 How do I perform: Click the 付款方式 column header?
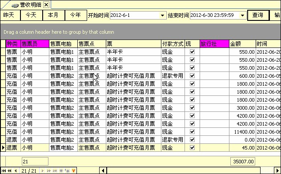coord(173,44)
